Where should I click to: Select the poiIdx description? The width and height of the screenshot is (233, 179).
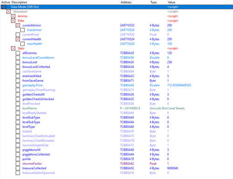27,159
